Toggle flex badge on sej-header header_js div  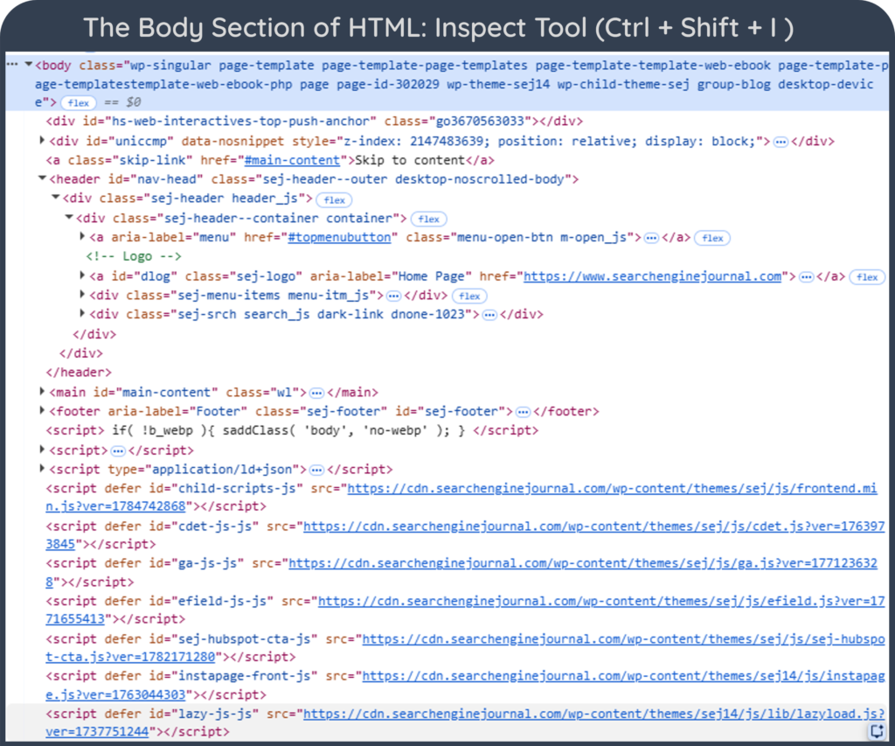tap(335, 200)
